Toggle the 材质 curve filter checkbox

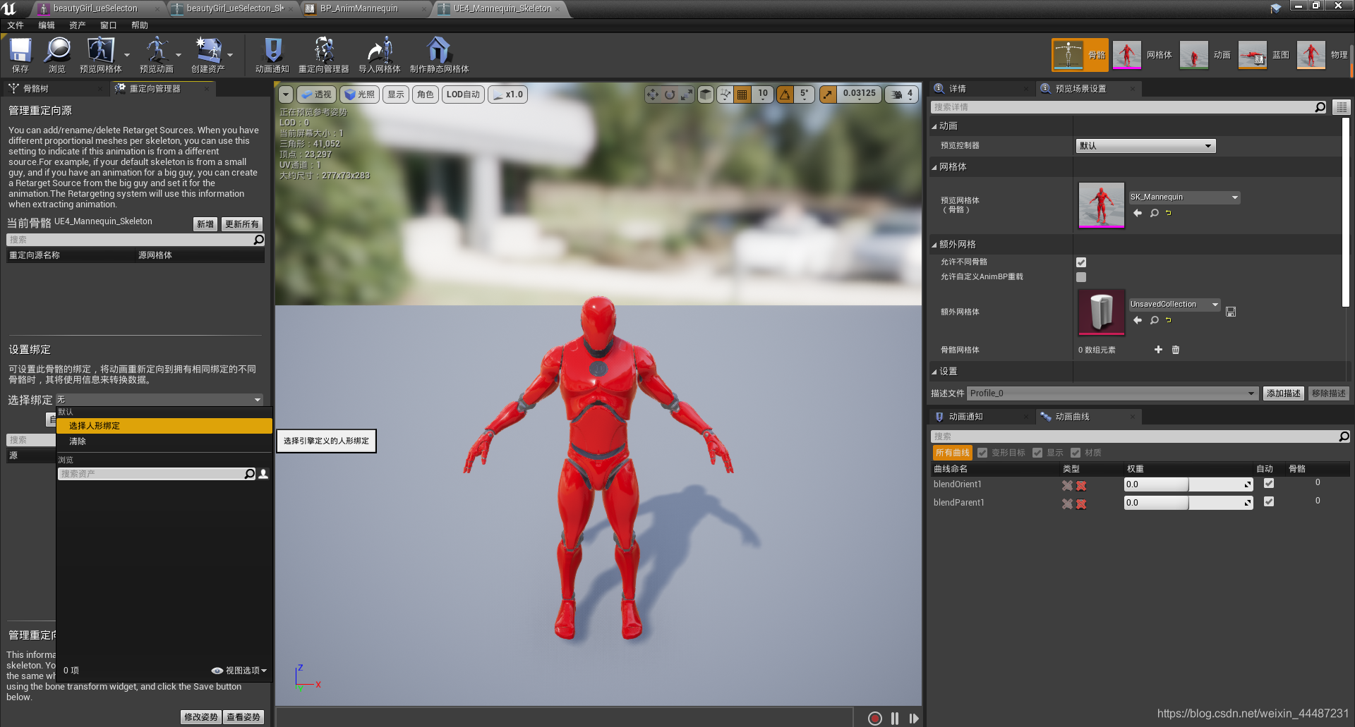pos(1076,453)
